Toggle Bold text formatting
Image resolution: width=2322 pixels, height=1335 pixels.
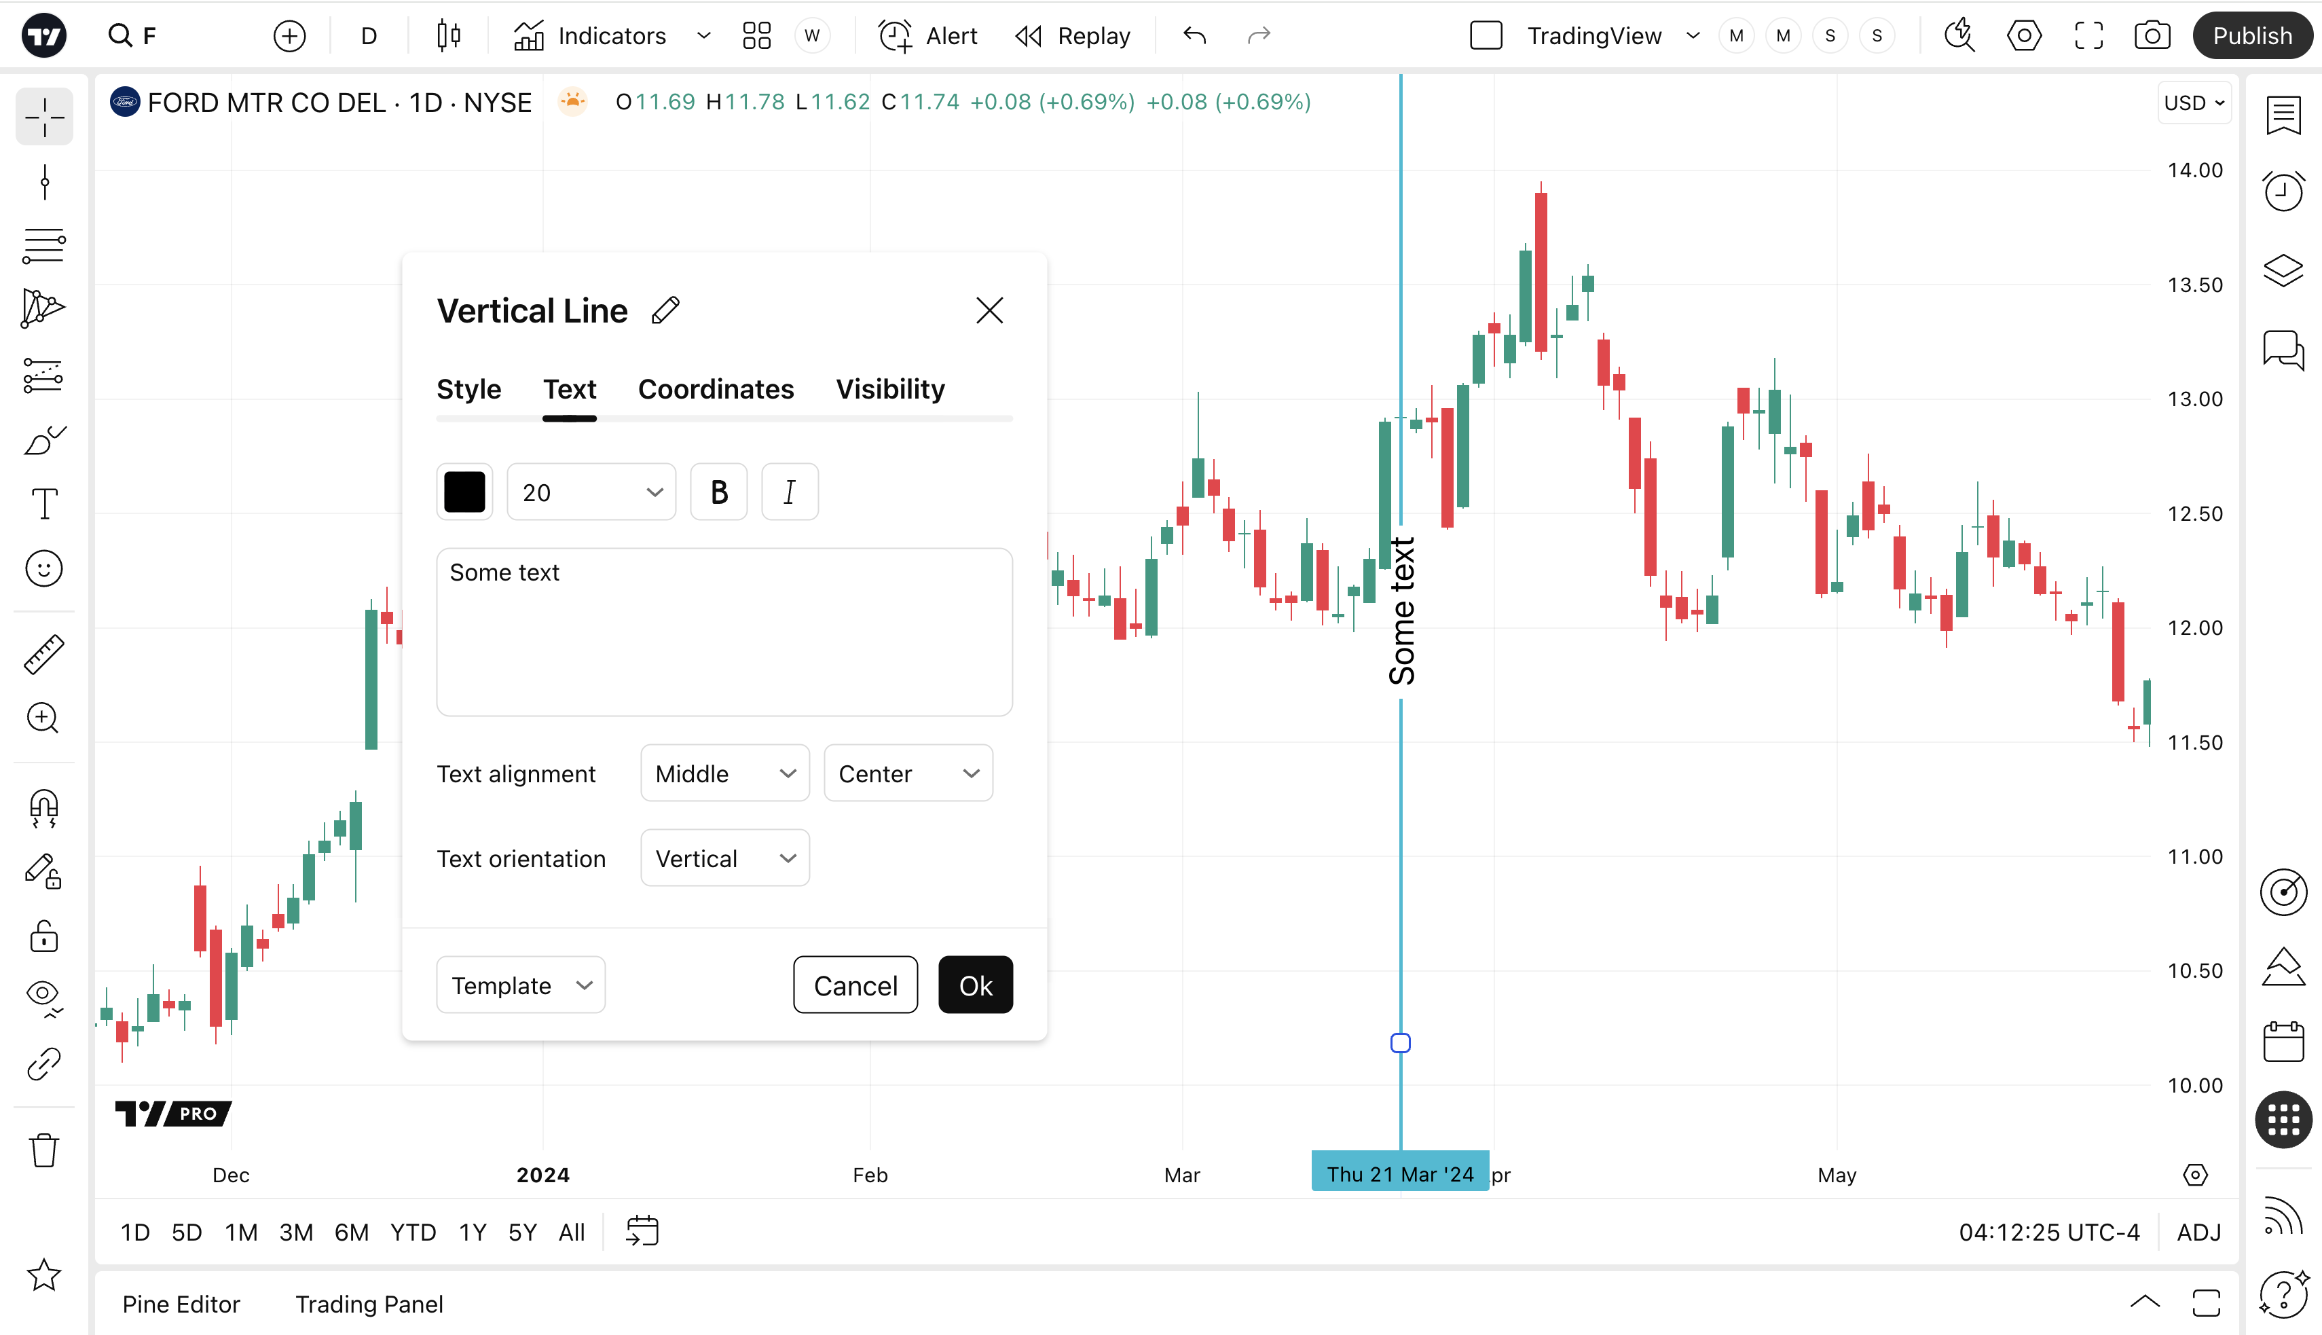point(719,492)
